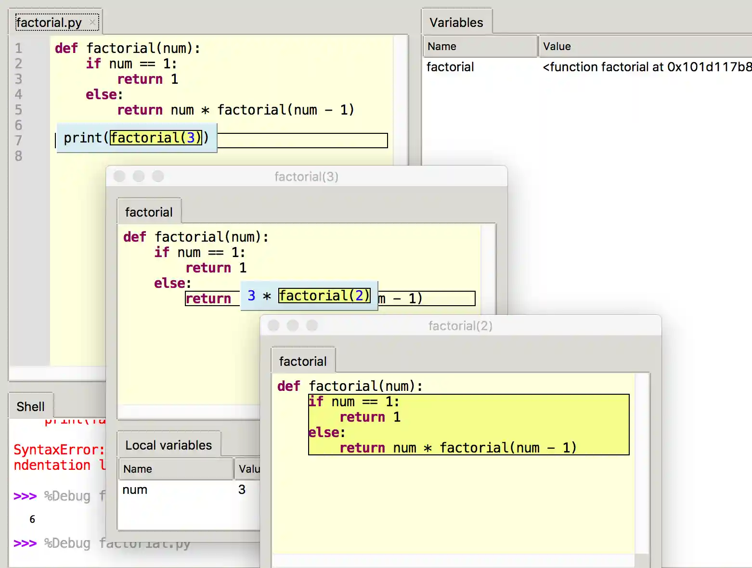Viewport: 752px width, 568px height.
Task: Minimize the factorial(2) frame window
Action: 293,326
